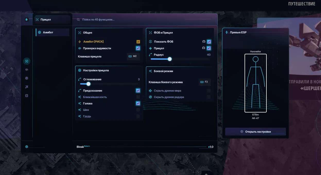Open settings with the bottom-left gear icon
321x175 pixels.
[x=27, y=147]
